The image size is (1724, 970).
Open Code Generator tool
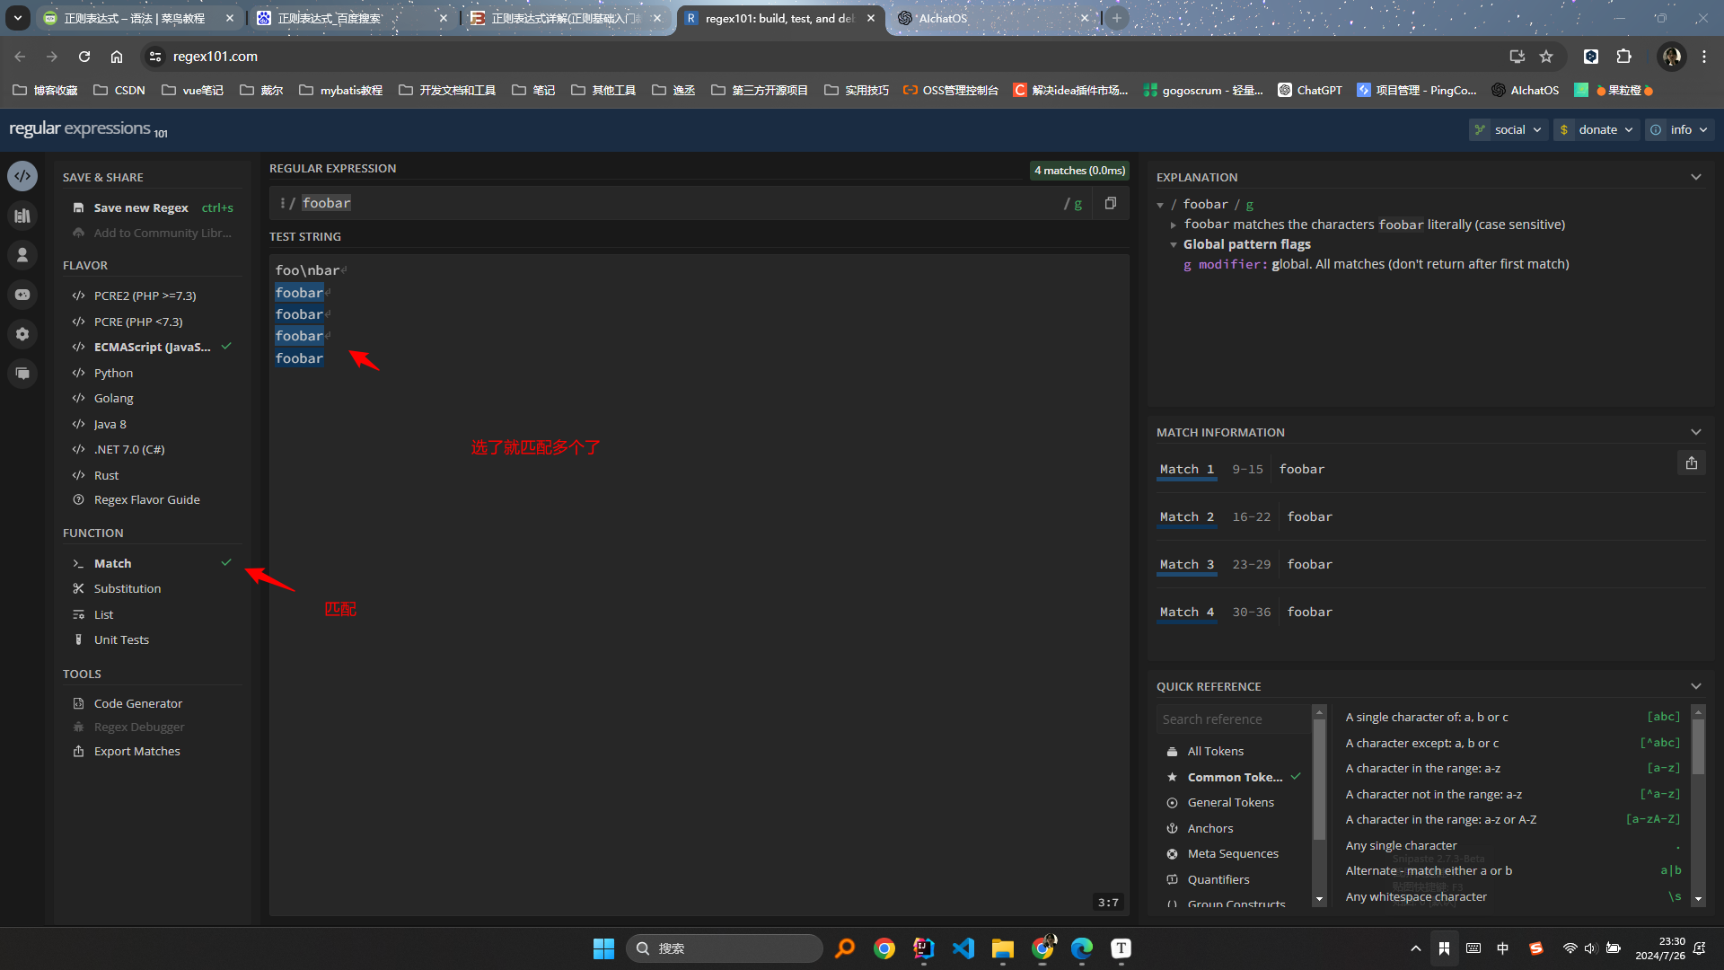[x=137, y=703]
